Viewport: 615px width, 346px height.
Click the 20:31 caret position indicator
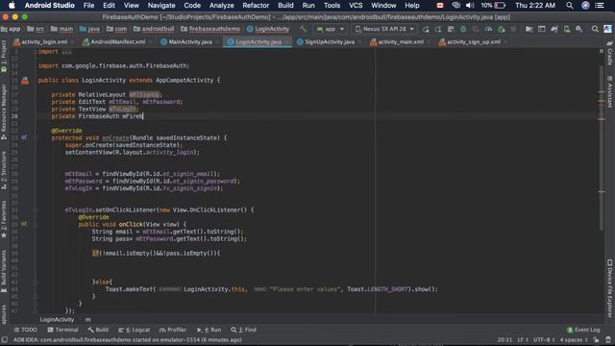point(504,339)
